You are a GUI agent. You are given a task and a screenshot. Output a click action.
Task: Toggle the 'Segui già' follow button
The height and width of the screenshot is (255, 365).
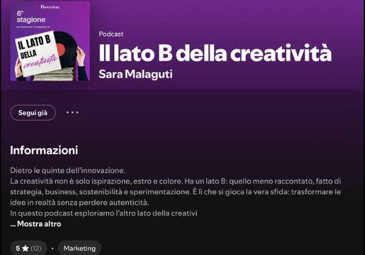coord(33,113)
